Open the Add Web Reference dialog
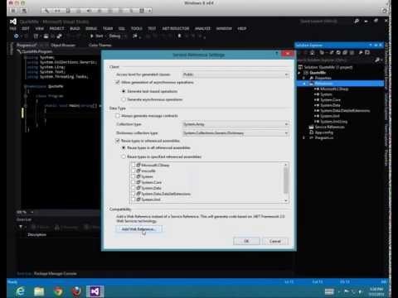398x298 pixels. click(138, 228)
